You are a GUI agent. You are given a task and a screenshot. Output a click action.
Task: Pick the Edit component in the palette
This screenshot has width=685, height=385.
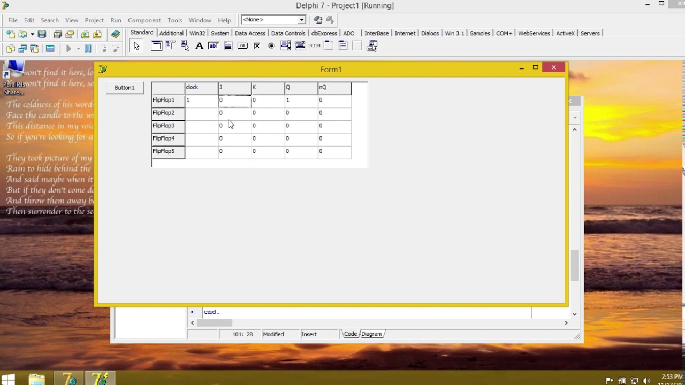coord(214,46)
